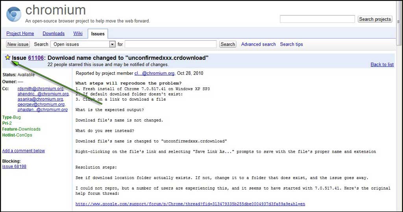403x212 pixels.
Task: Go Back to list
Action: click(x=382, y=65)
